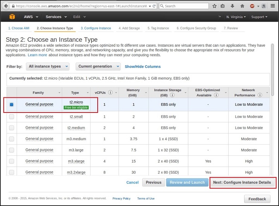
Task: Expand the AWS menu dropdown
Action: [31, 17]
